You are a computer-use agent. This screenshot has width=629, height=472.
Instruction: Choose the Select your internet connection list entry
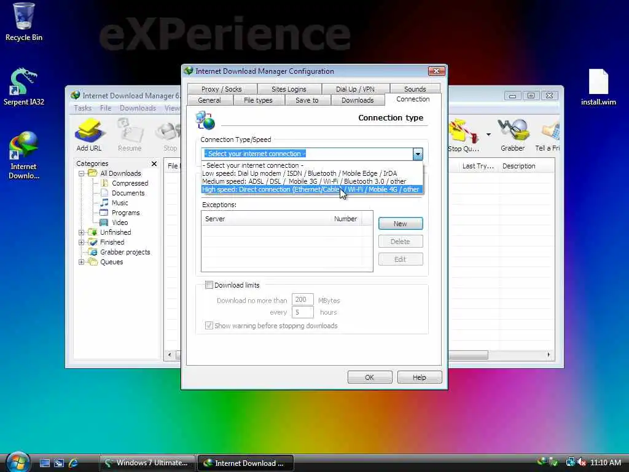312,165
